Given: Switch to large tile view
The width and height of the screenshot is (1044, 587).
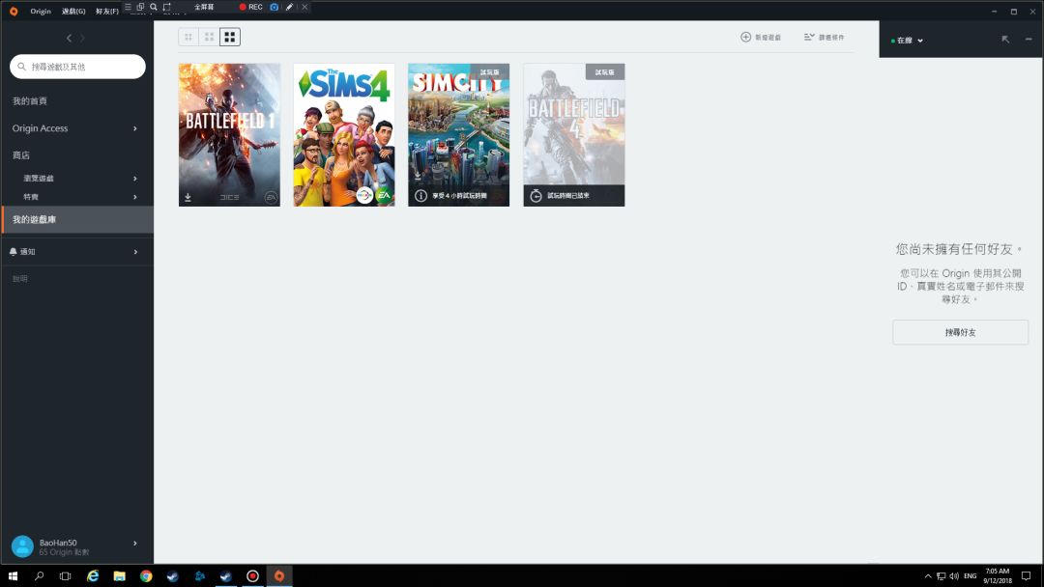Looking at the screenshot, I should click(x=230, y=38).
